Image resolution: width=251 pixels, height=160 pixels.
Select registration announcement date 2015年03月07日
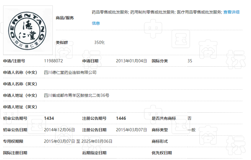pyautogui.click(x=131, y=130)
